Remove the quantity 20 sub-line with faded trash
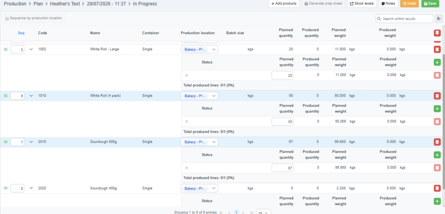Image resolution: width=445 pixels, height=214 pixels. point(437,75)
